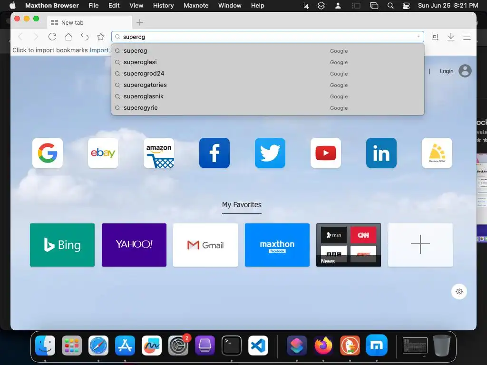This screenshot has height=365, width=487.
Task: Open the Window menu
Action: (230, 6)
